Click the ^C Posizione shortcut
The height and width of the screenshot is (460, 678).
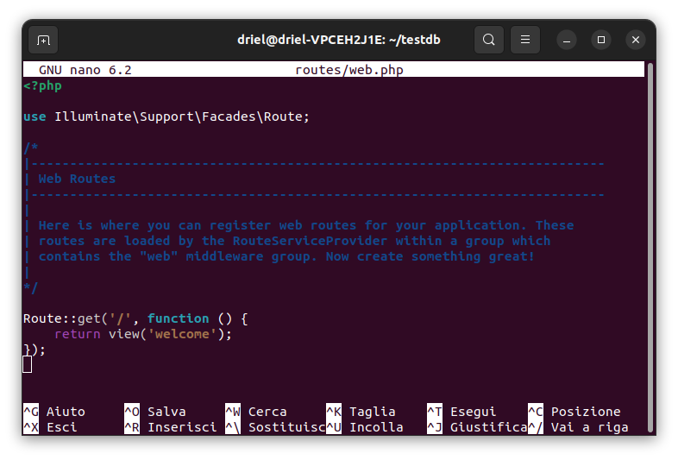pos(574,412)
